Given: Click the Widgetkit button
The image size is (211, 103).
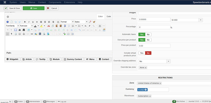Looking at the screenshot, I should click(x=12, y=59).
